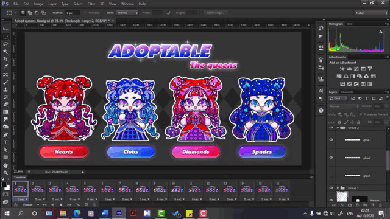
Task: Stop the timeline animation playback
Action: 61,205
